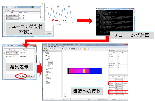The height and width of the screenshot is (101, 155).
Task: Collapse the MEMS素子 tree node
Action: click(x=44, y=52)
